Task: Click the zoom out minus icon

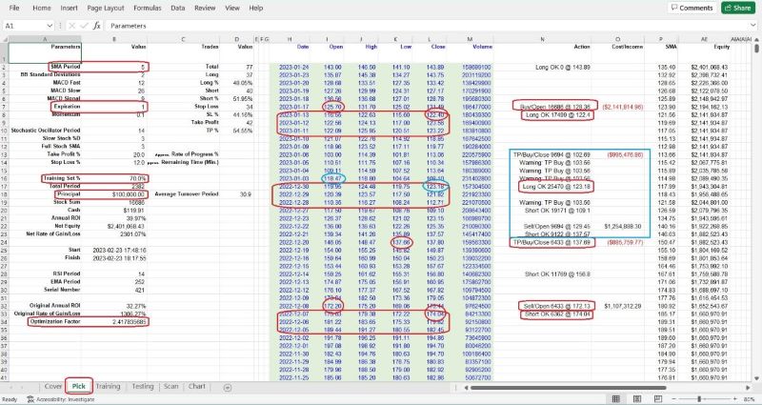Action: pyautogui.click(x=672, y=399)
